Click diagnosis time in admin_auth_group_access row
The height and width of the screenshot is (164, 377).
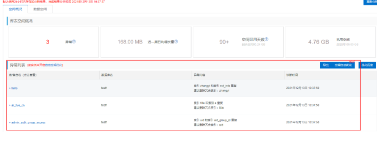tap(303, 123)
